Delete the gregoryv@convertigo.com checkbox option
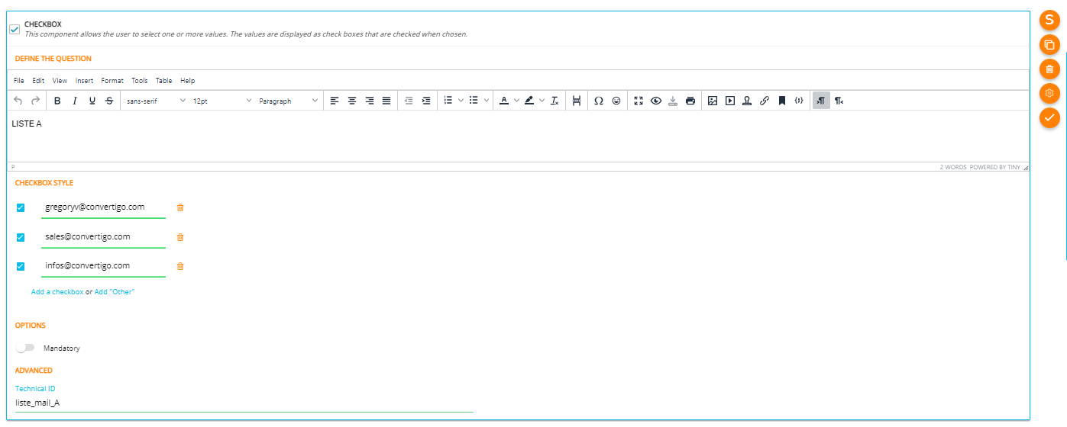1067x427 pixels. tap(180, 207)
